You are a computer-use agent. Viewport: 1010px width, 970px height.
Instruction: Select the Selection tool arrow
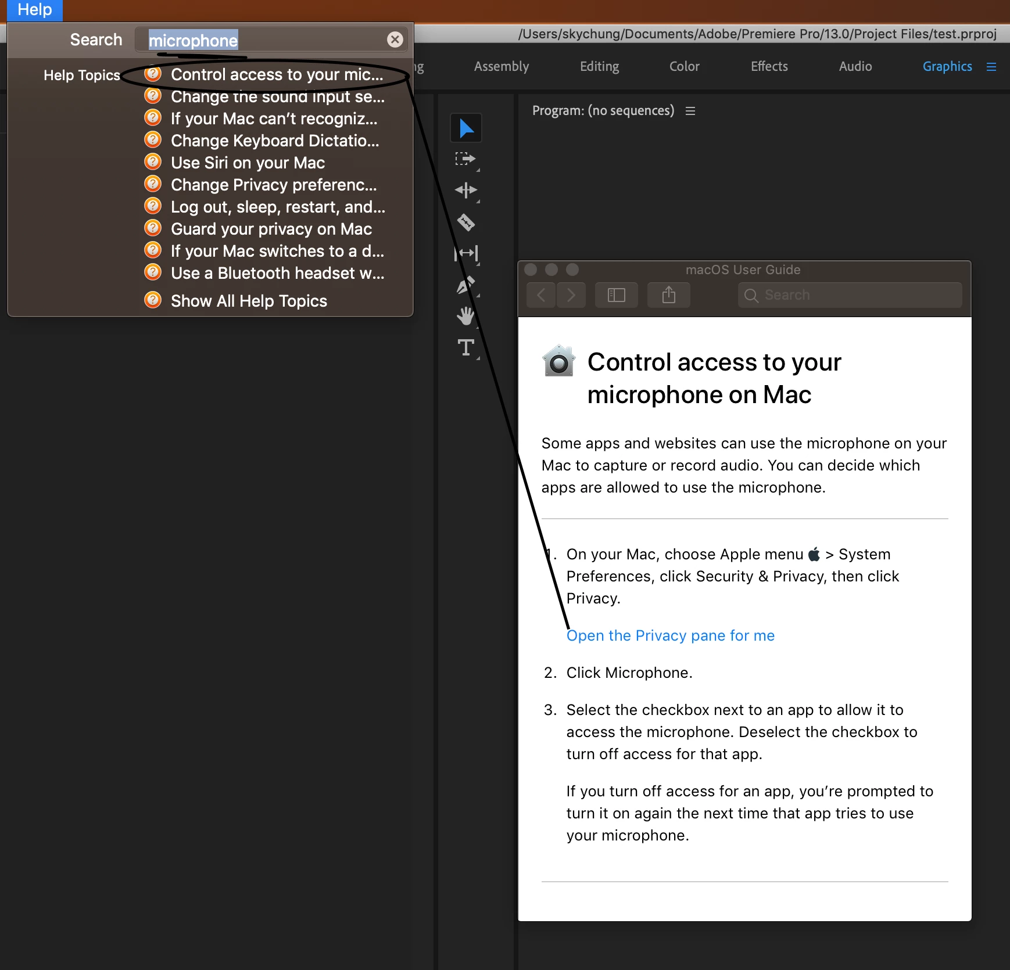[466, 128]
